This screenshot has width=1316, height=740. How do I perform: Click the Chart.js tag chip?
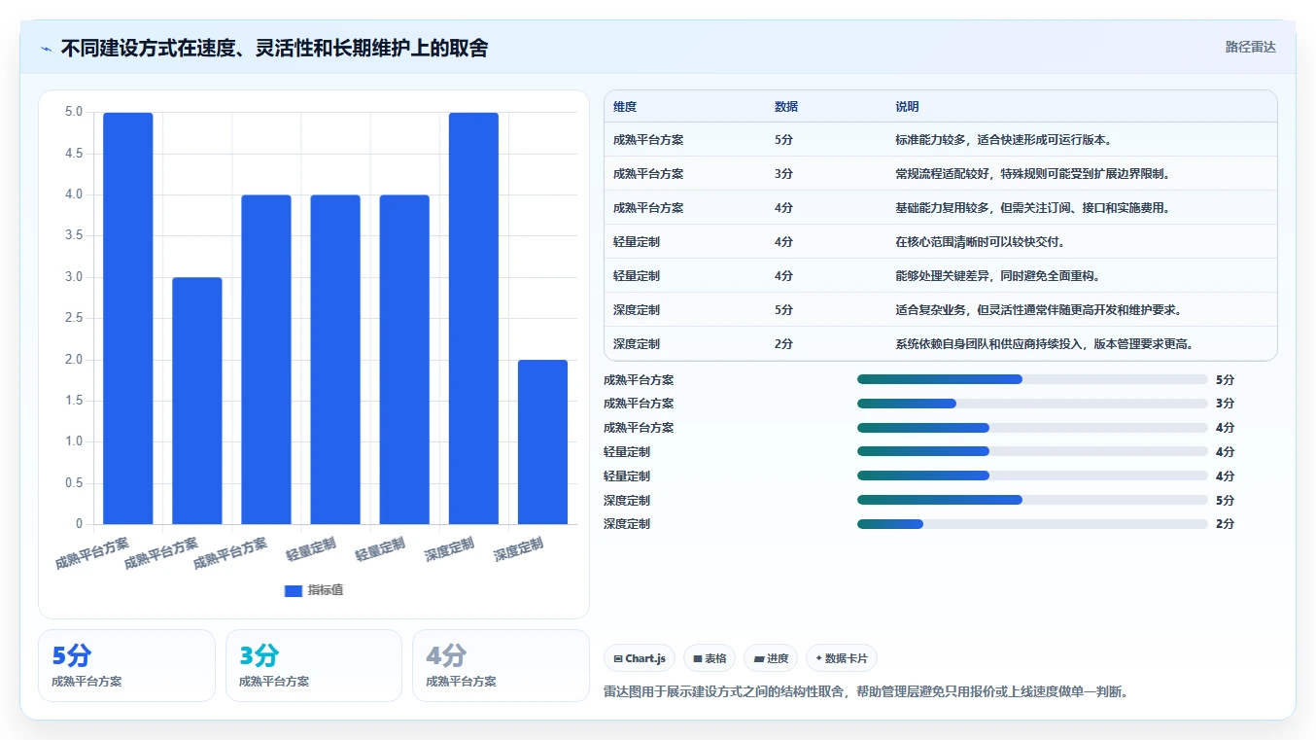pyautogui.click(x=640, y=658)
